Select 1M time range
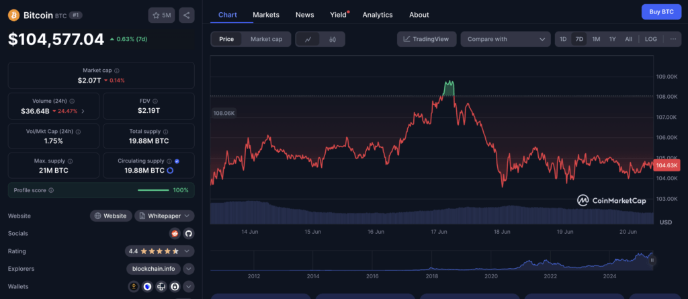 (596, 39)
